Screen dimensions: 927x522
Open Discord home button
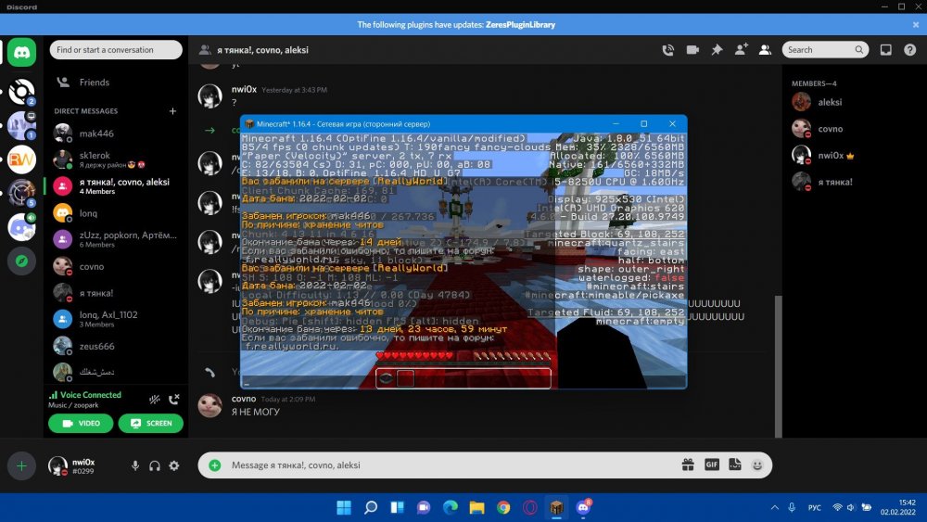point(22,53)
